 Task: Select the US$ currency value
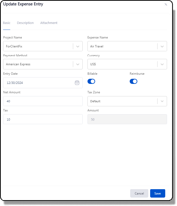tap(93, 64)
